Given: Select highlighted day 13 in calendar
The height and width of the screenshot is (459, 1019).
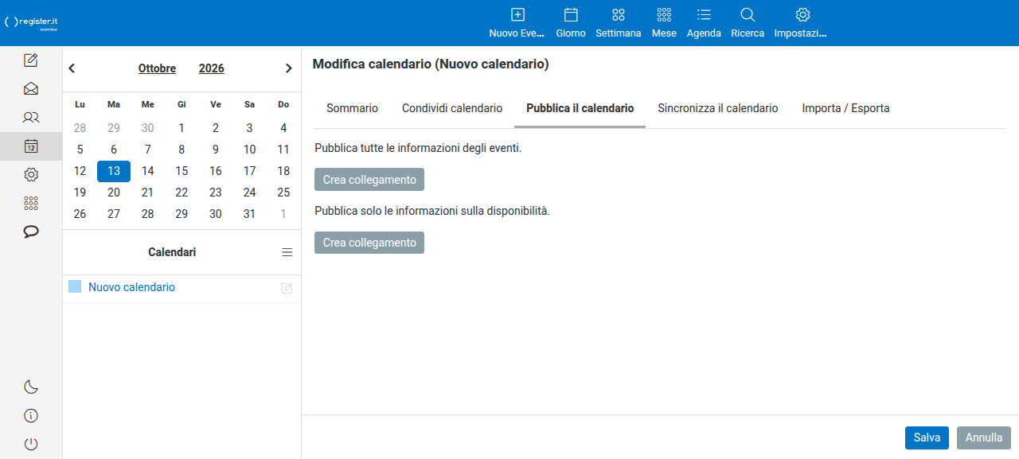Looking at the screenshot, I should pyautogui.click(x=114, y=171).
